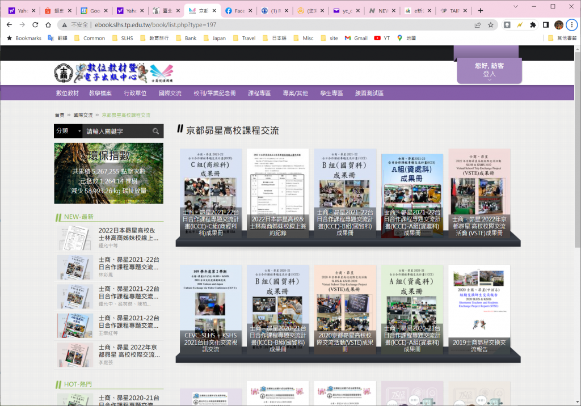Click the 登入 login link
Screen dimensions: 581x406
489,74
